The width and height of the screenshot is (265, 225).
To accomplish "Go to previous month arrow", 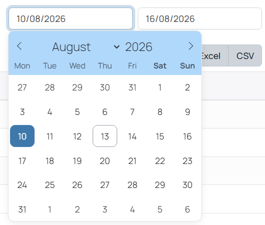I will [x=19, y=46].
